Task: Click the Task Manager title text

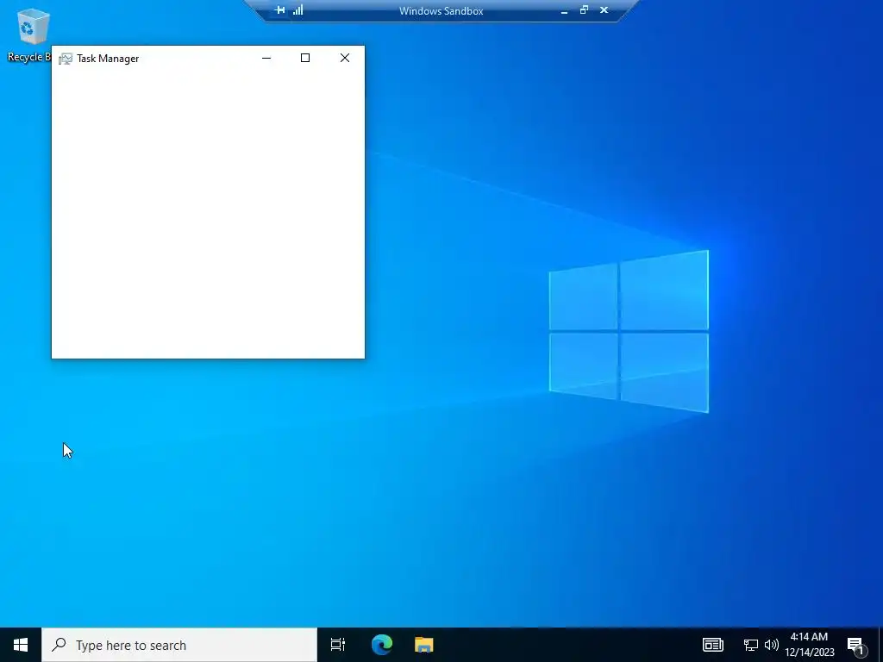Action: coord(108,59)
